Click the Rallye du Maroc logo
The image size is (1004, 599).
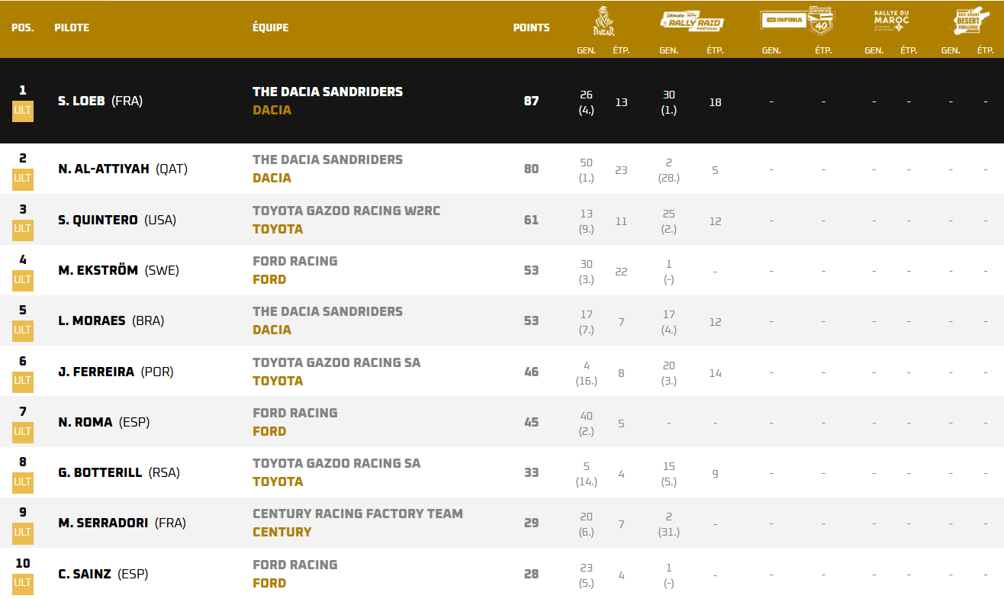click(x=891, y=20)
